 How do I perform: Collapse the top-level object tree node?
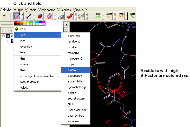[x=4, y=36]
